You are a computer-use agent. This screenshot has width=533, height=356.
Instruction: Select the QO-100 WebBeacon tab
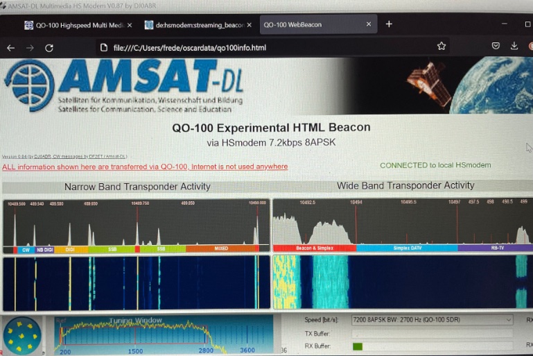[x=318, y=24]
